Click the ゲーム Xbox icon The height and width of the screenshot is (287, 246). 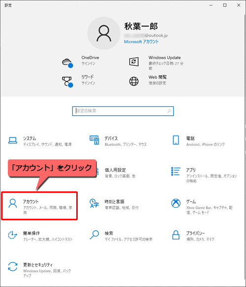click(176, 203)
